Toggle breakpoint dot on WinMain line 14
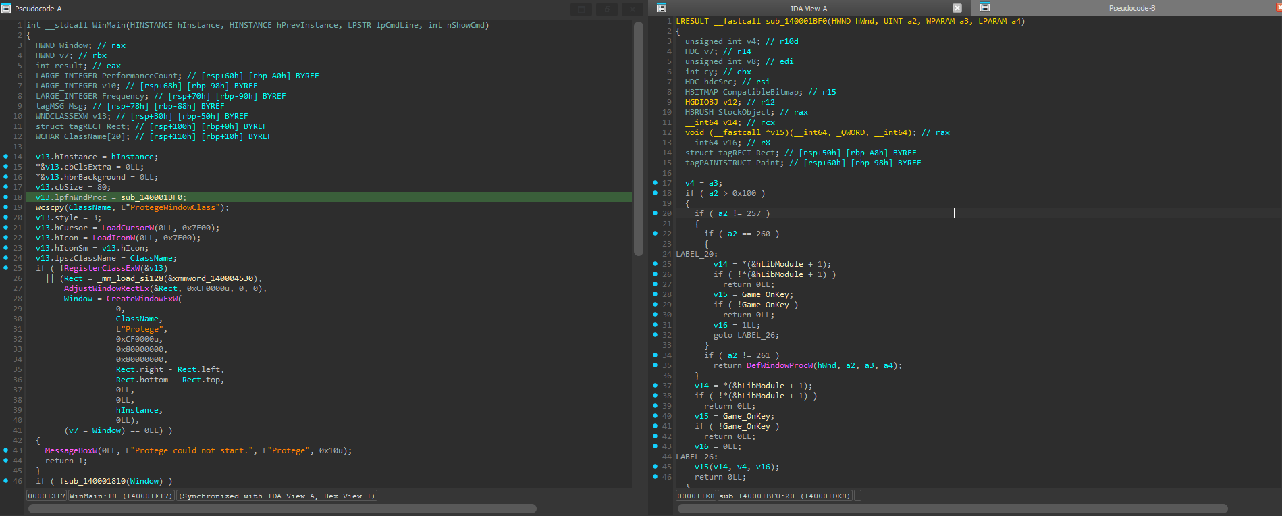 coord(6,157)
